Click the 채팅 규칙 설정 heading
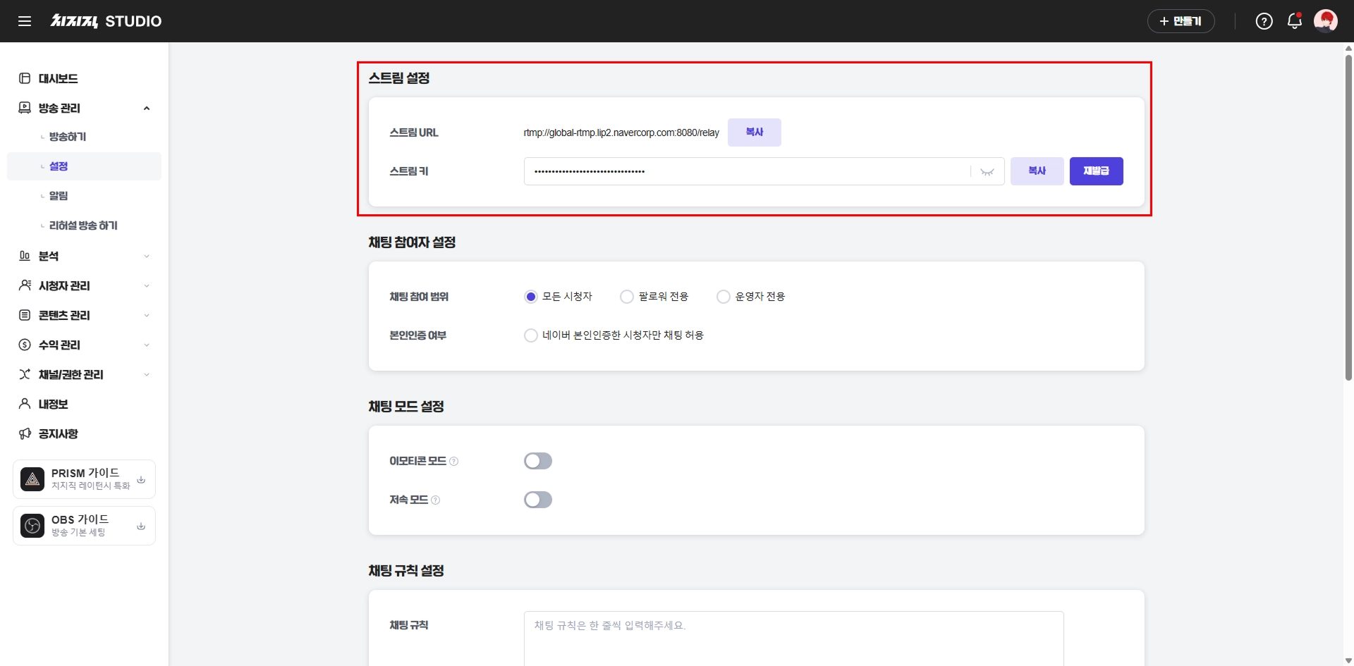The image size is (1354, 666). click(406, 571)
